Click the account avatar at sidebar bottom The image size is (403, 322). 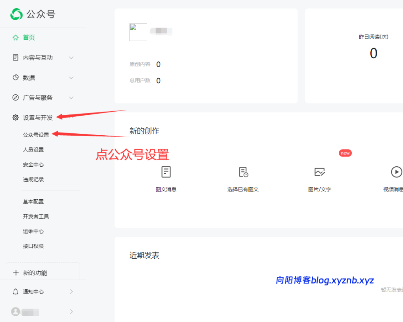click(x=15, y=311)
